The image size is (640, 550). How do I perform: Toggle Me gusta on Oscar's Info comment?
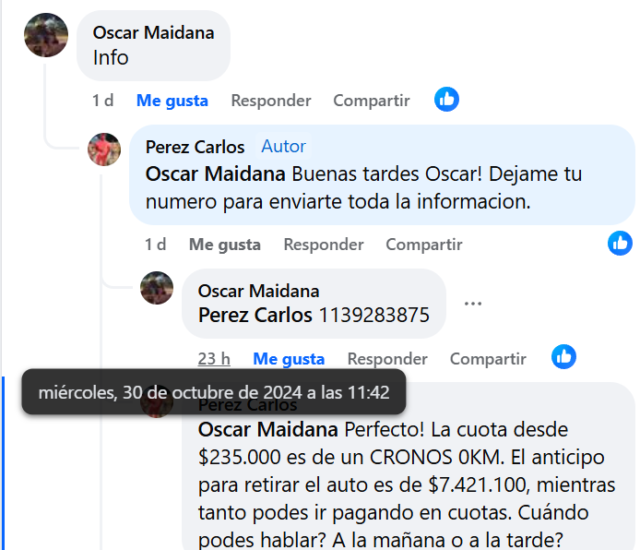[172, 101]
